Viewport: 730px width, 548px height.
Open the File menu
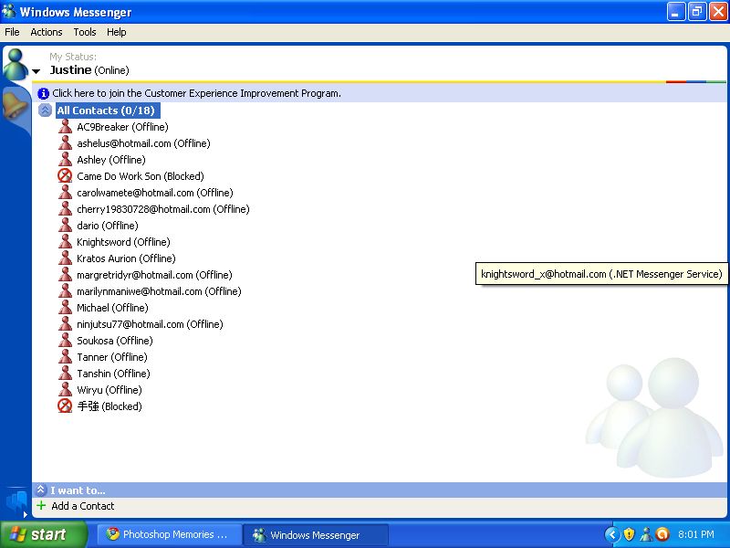pyautogui.click(x=12, y=32)
